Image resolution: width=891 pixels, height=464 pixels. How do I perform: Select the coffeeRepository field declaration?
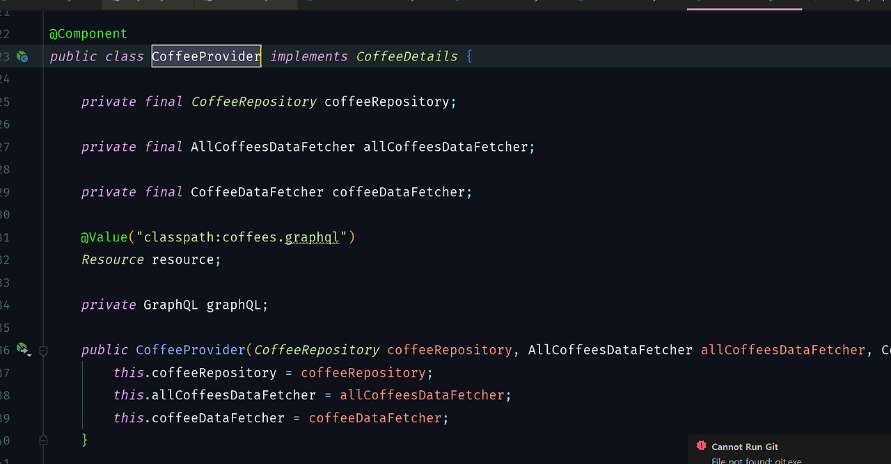(388, 102)
